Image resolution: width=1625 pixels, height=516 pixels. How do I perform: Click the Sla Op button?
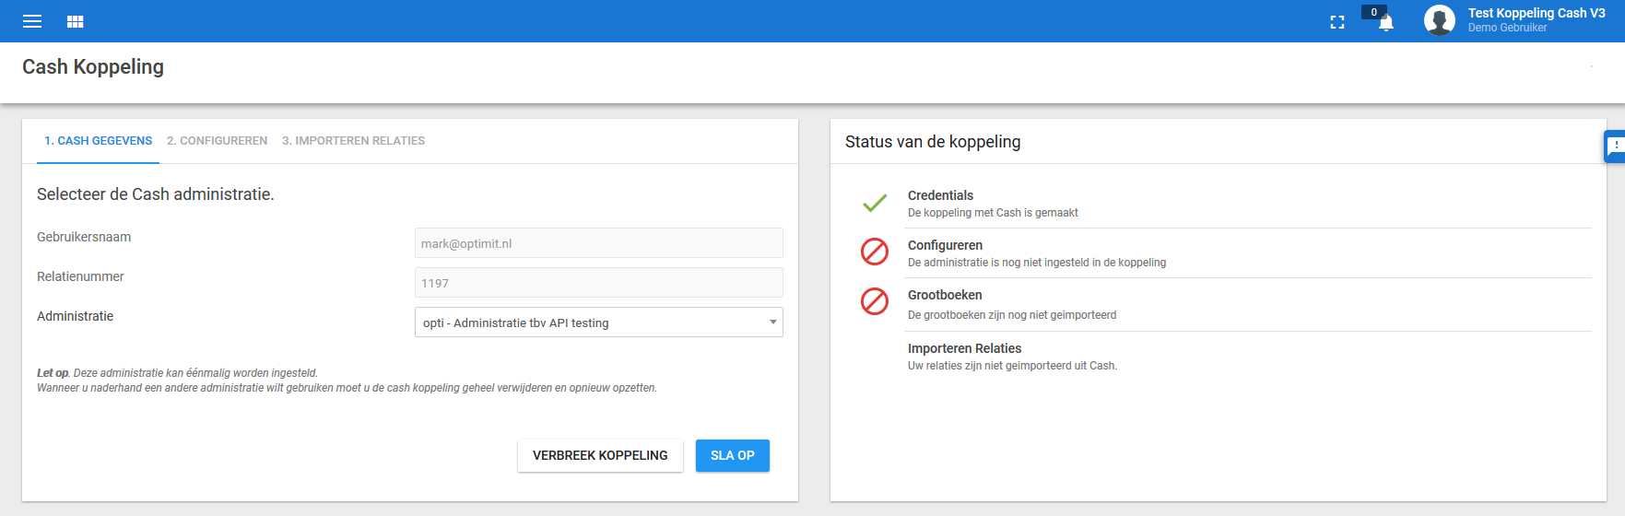click(733, 455)
